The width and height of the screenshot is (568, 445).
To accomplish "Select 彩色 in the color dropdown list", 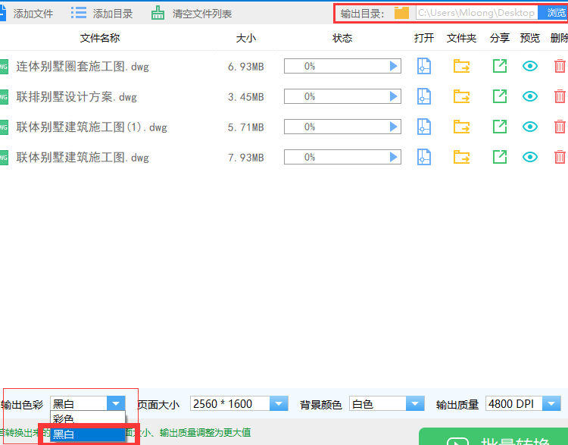I will [88, 419].
